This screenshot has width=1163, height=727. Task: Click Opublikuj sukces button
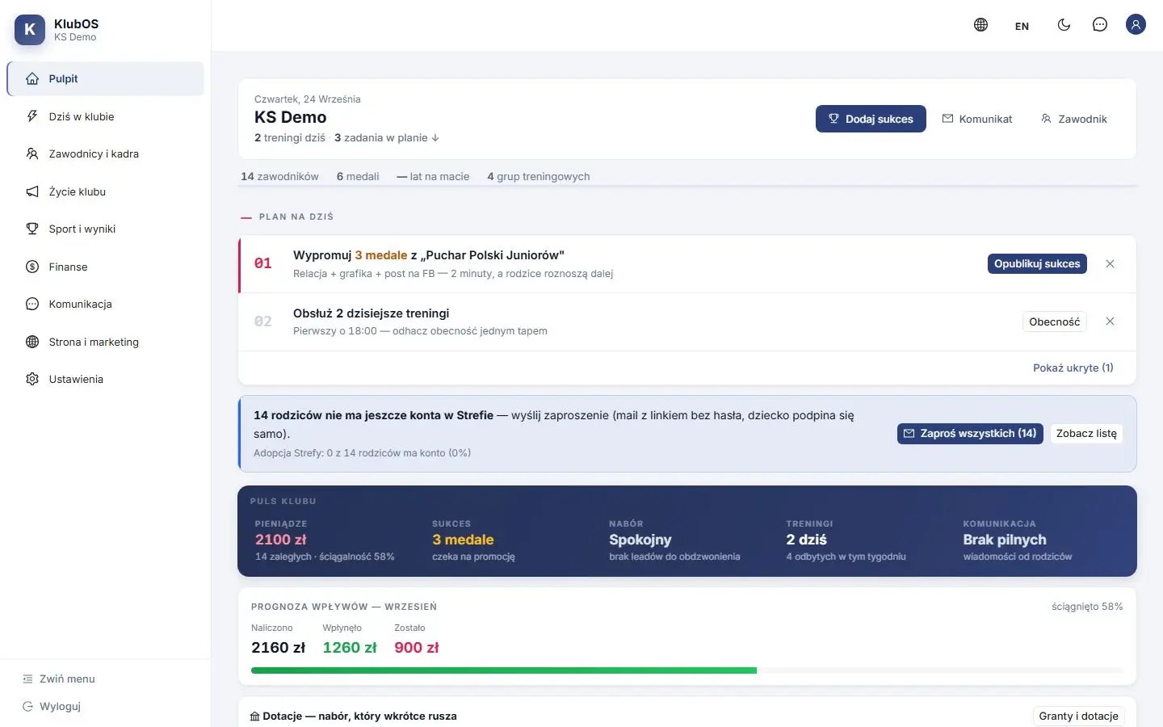[1037, 263]
